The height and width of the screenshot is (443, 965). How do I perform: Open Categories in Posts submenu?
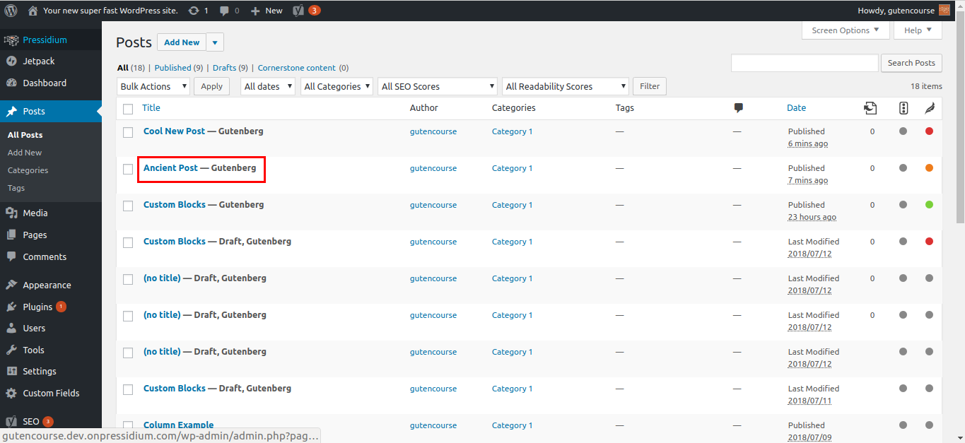[x=28, y=170]
